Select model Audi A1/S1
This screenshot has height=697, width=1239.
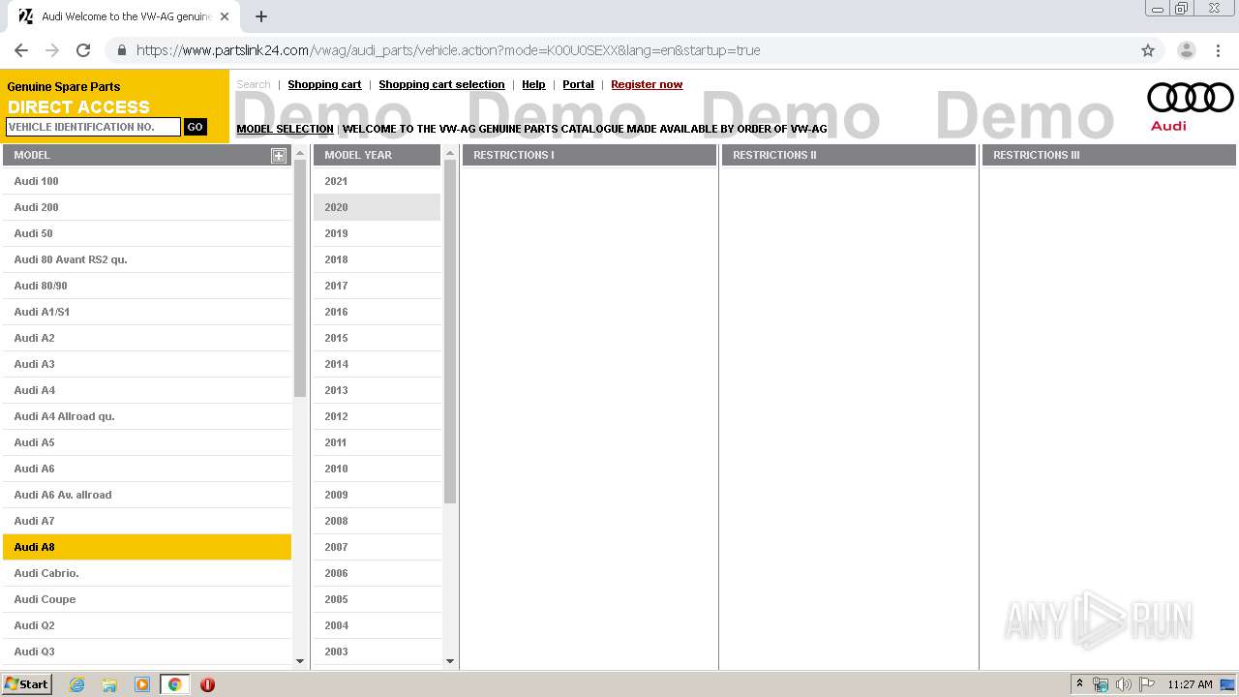(147, 312)
